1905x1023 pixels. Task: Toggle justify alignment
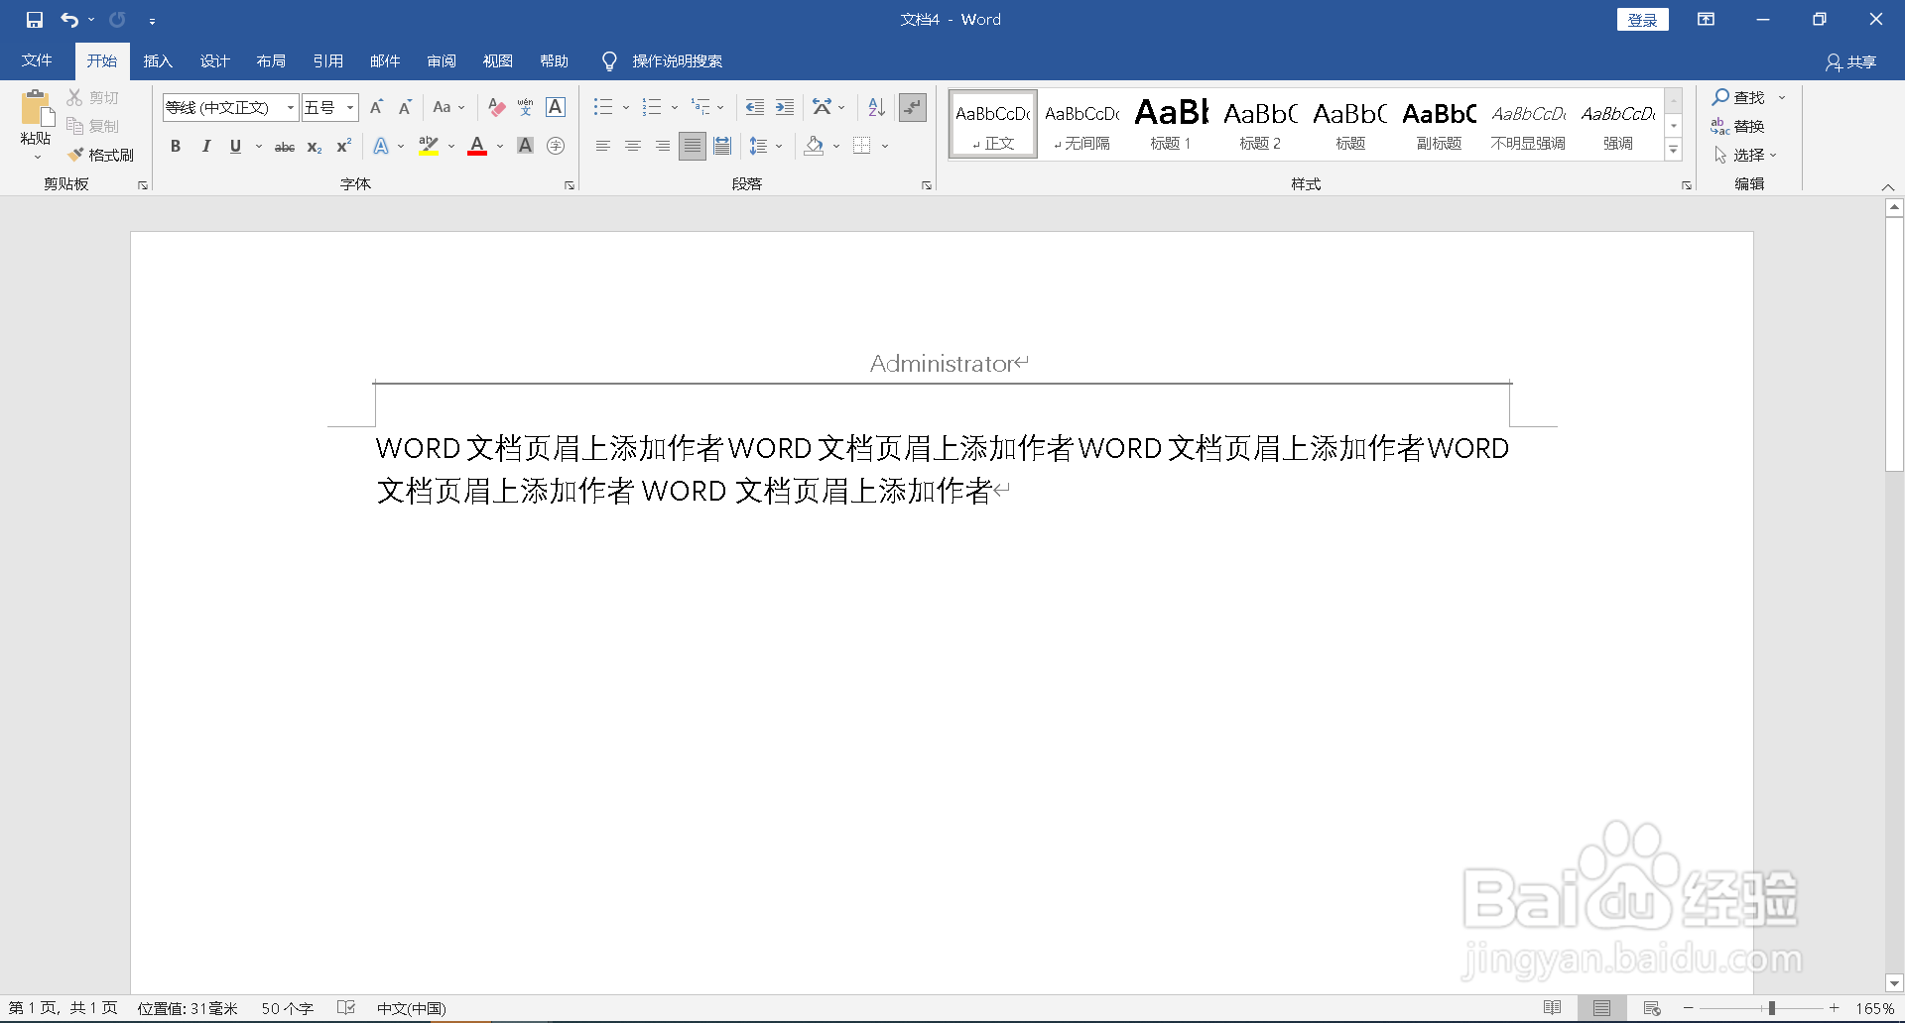693,147
